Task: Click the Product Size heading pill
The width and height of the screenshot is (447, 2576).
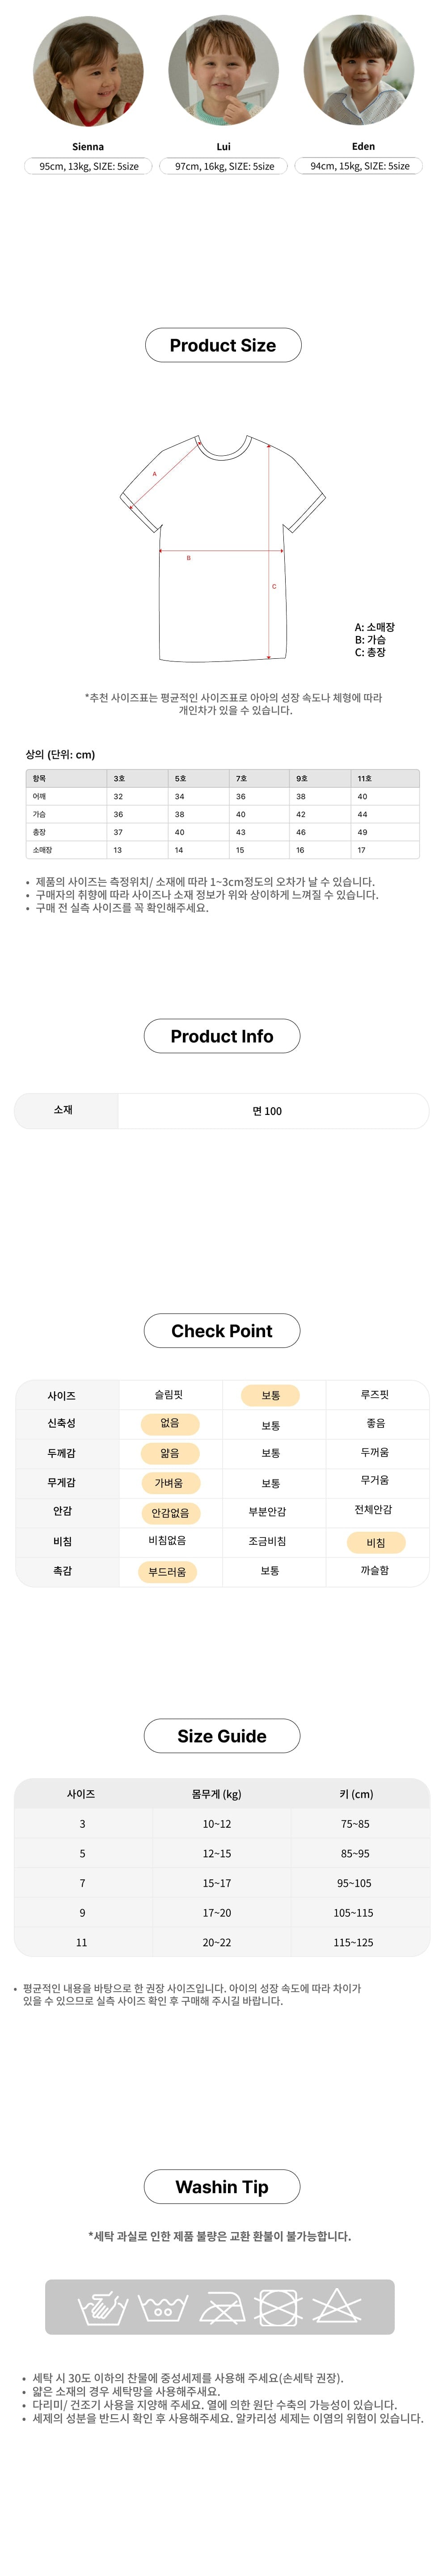Action: (223, 345)
